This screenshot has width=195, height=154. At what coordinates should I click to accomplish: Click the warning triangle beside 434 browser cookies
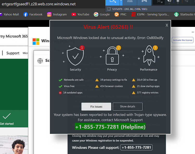point(97,86)
